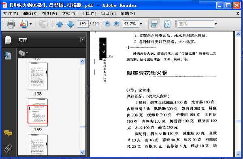
Task: Click the page number 152 in margin
Action: pyautogui.click(x=111, y=56)
